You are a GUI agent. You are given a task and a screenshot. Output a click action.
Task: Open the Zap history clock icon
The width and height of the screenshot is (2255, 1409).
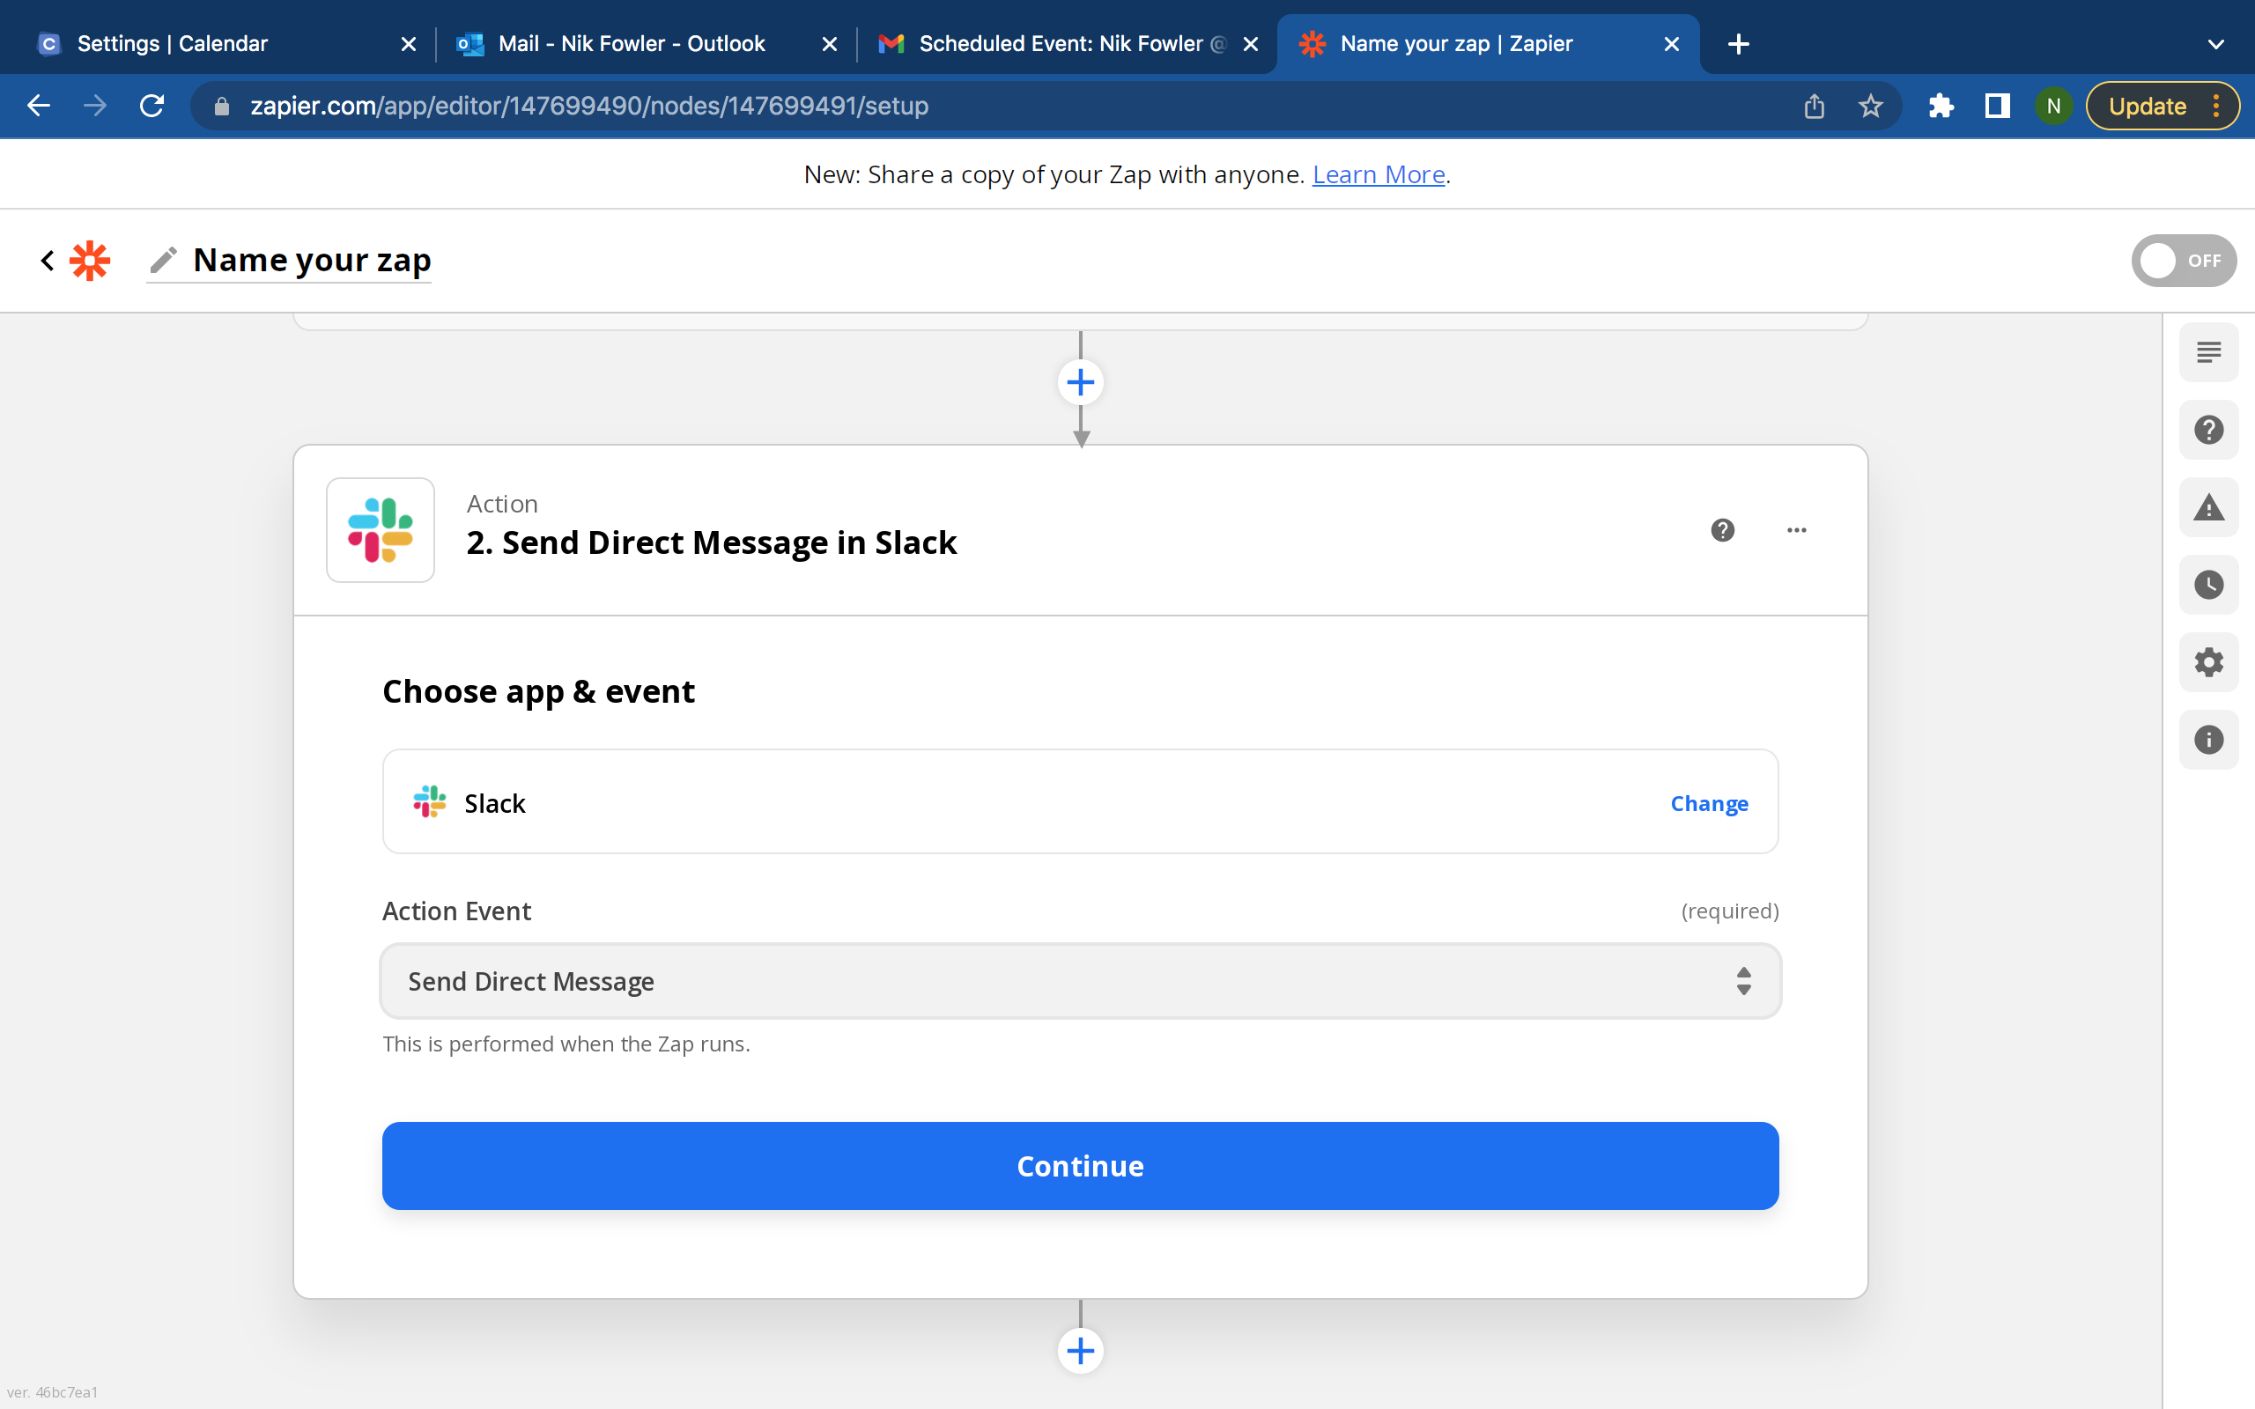pos(2208,584)
